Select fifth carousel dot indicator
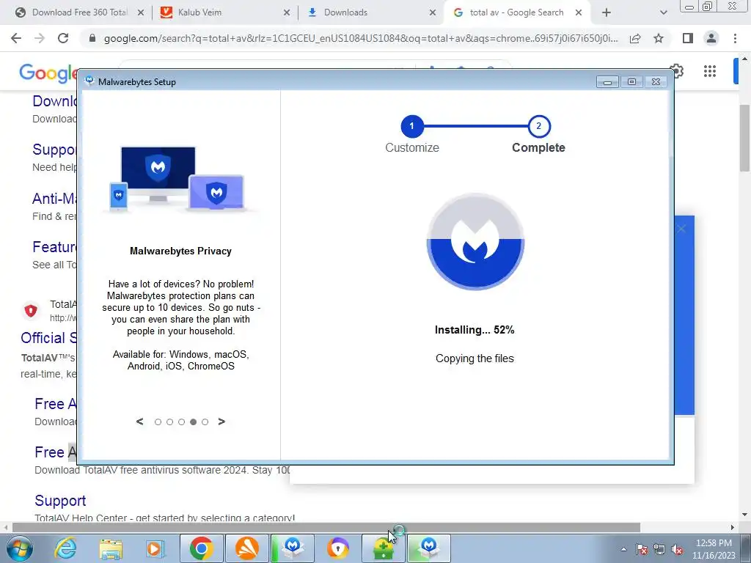The height and width of the screenshot is (563, 751). pyautogui.click(x=205, y=422)
